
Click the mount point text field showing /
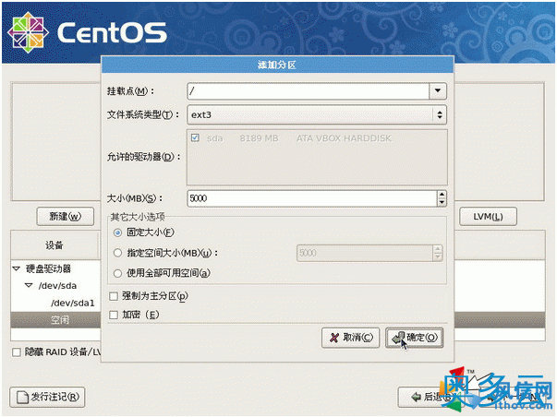coord(308,90)
